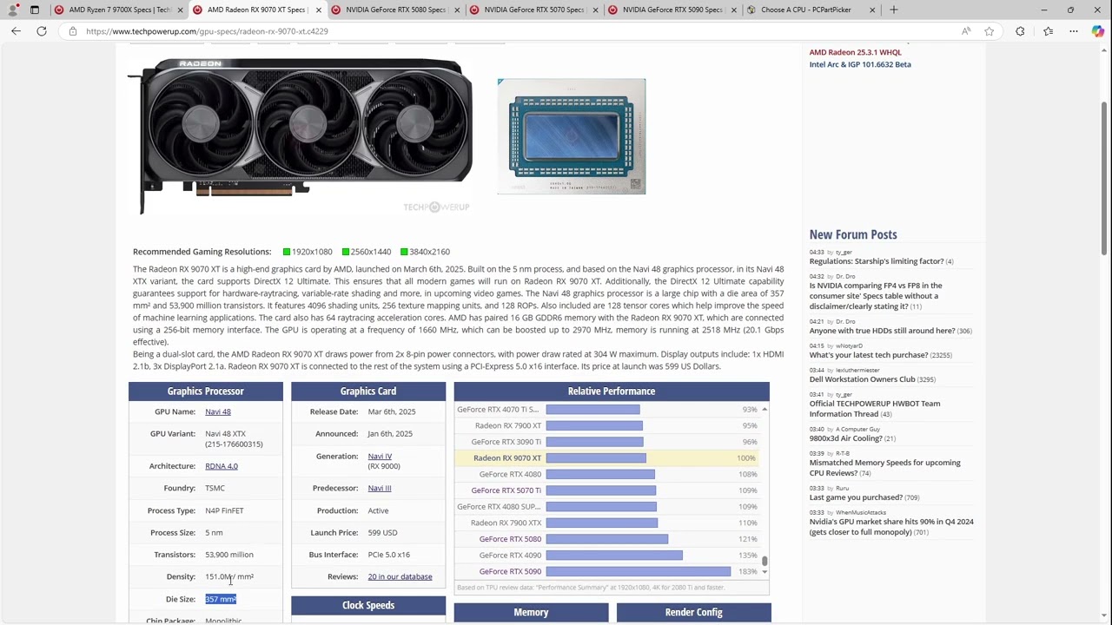Click the green 1920x1080 resolution box
Screen dimensions: 1112x625
pos(287,252)
